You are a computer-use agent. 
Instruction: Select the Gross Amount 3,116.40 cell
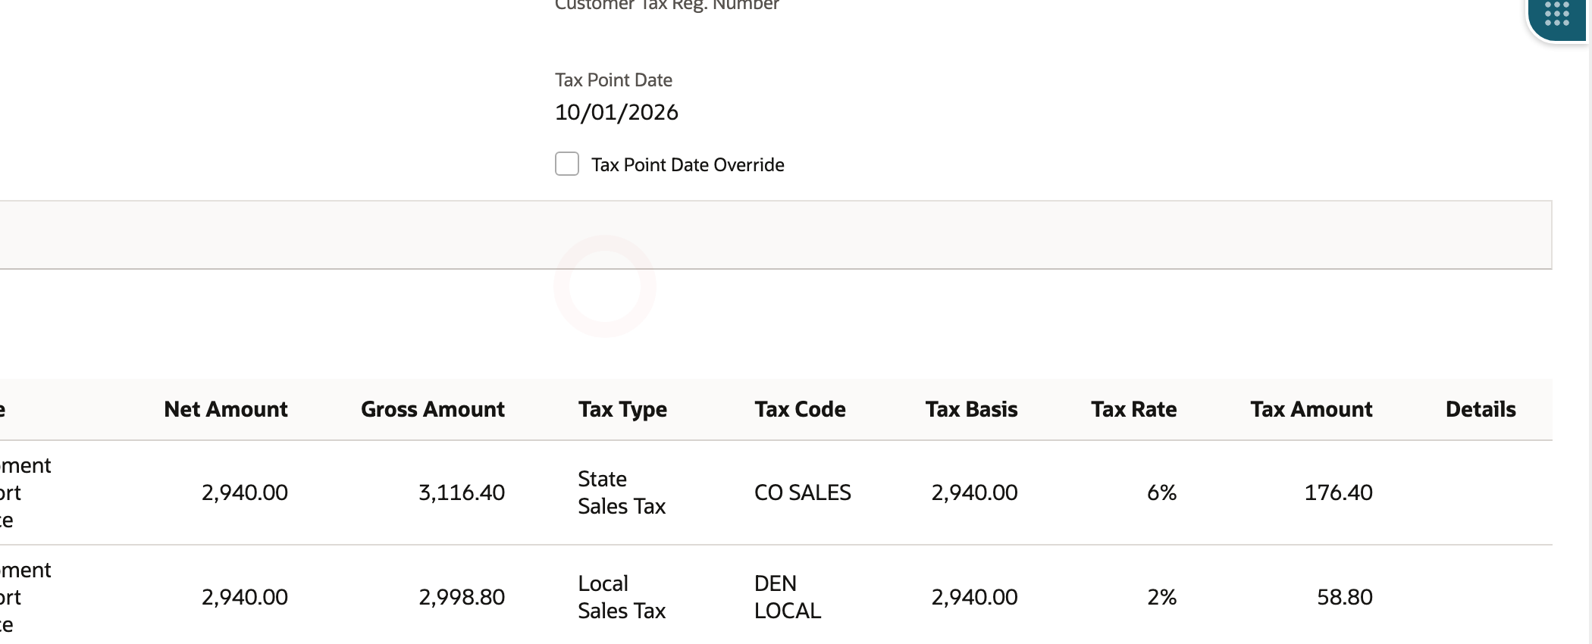462,492
